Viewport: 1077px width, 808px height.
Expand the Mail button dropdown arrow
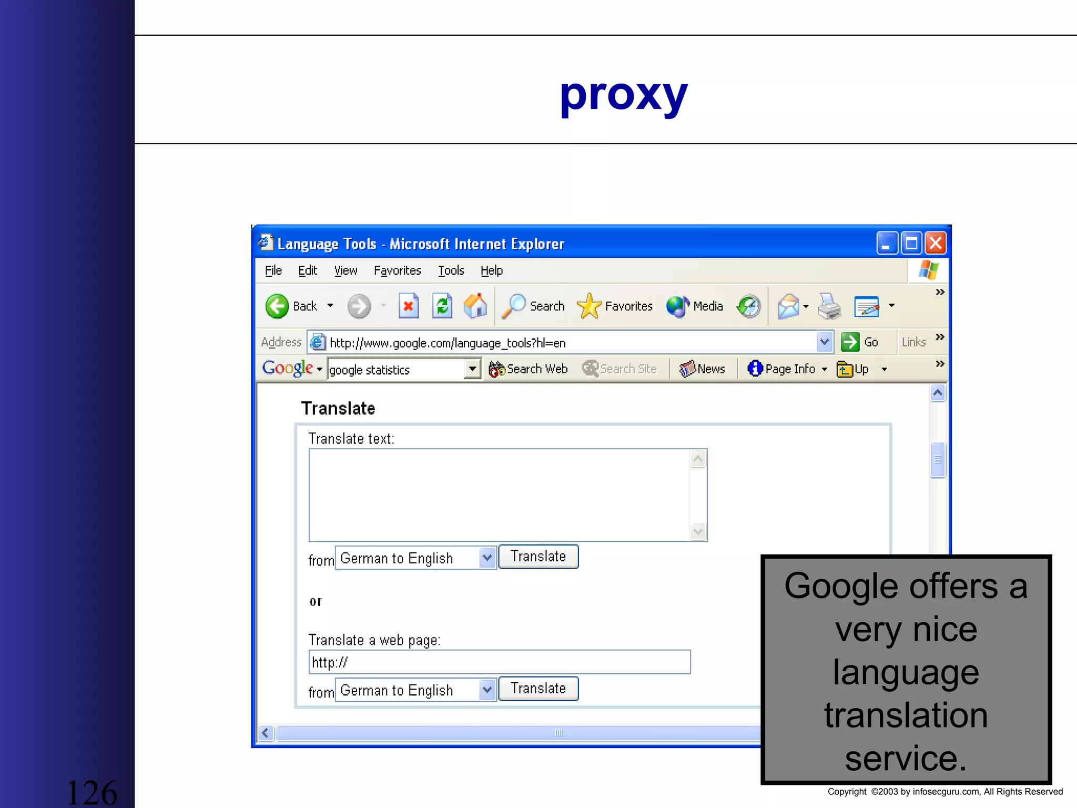[x=806, y=306]
